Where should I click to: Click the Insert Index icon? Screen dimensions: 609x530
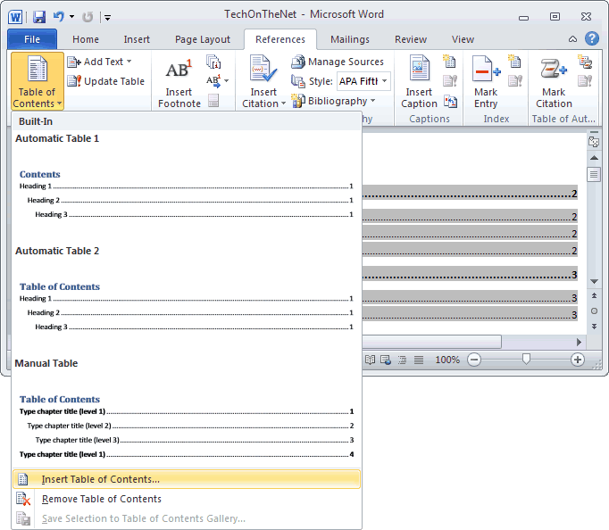[515, 62]
